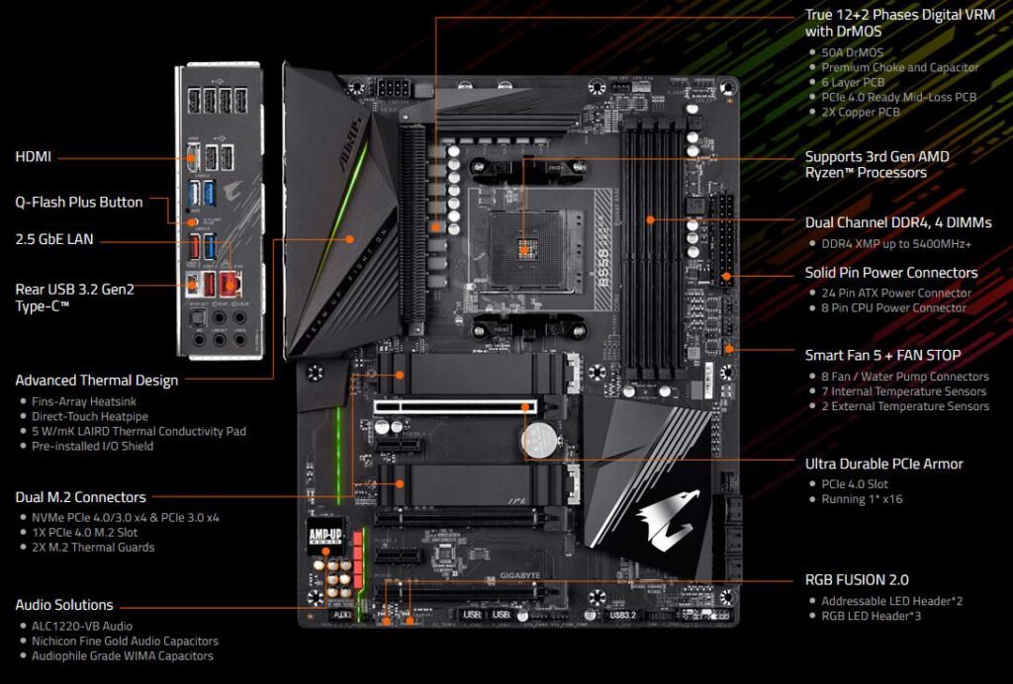Select '8 Pin CPU Power Connector' bullet
The width and height of the screenshot is (1013, 684).
click(893, 307)
